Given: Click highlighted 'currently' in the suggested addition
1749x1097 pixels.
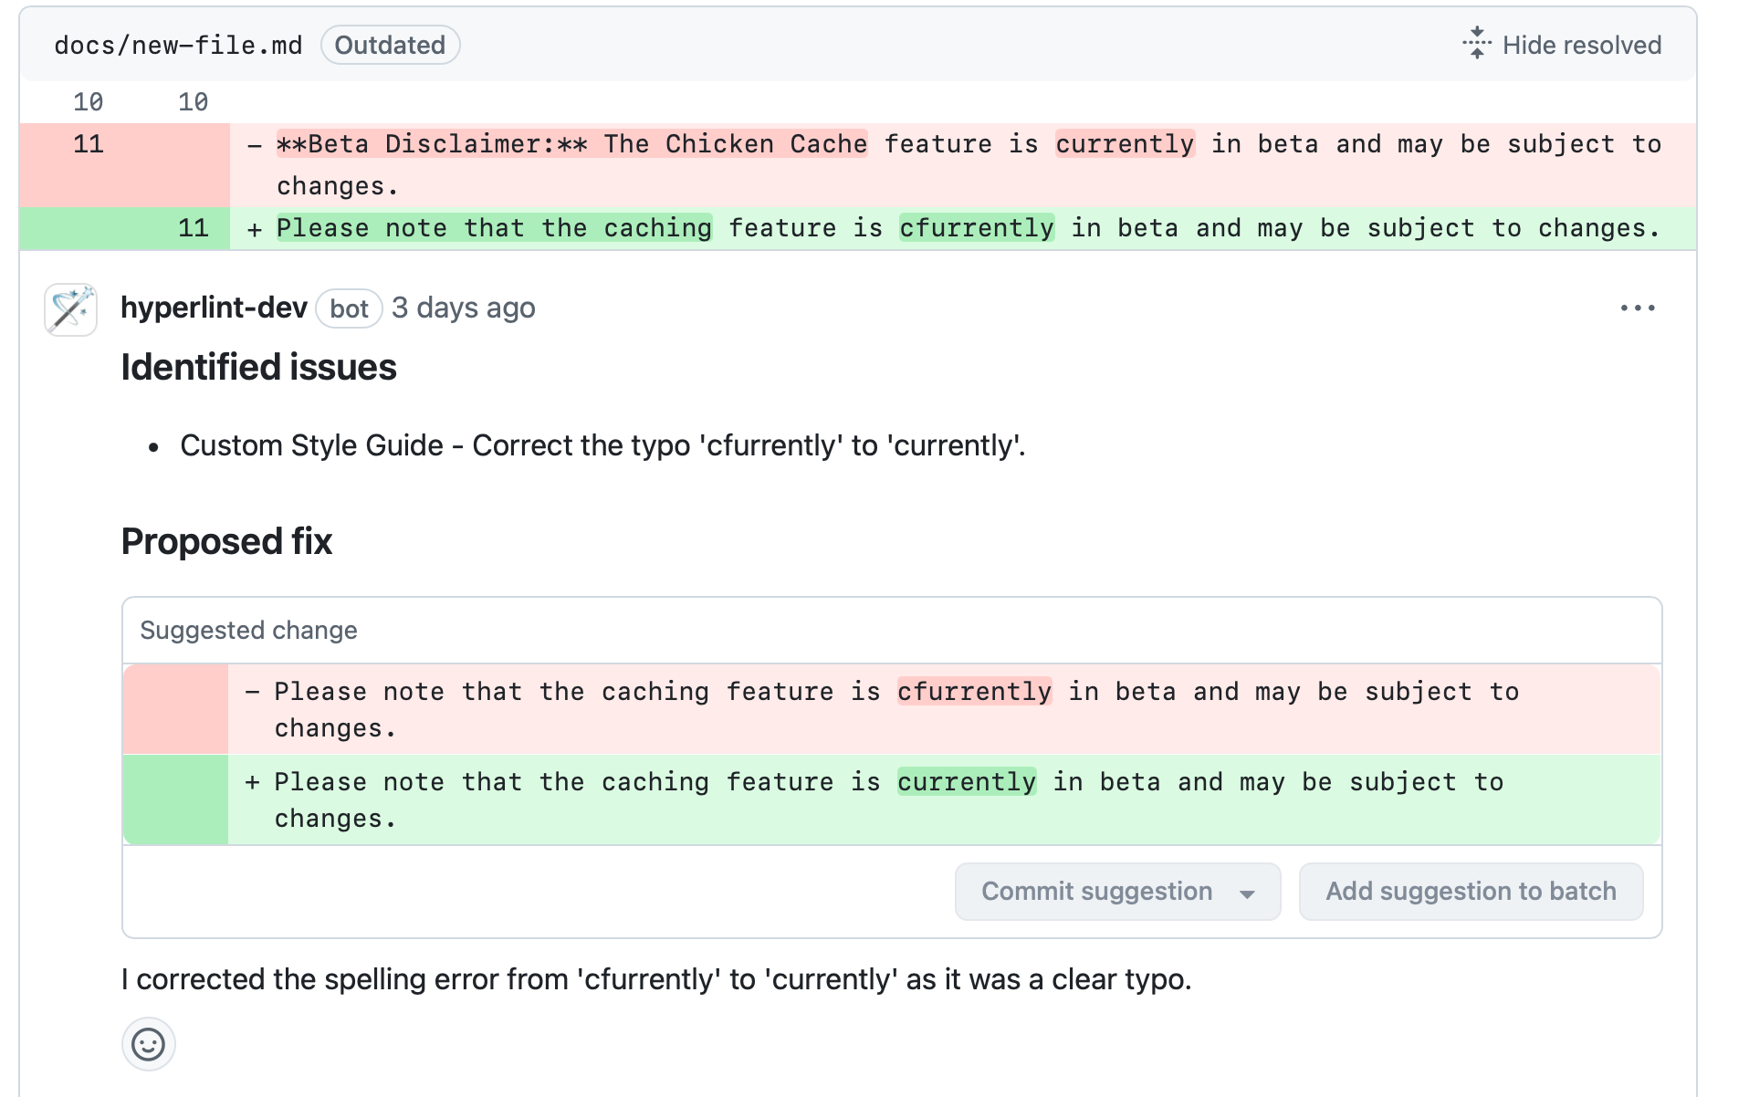Looking at the screenshot, I should tap(966, 782).
